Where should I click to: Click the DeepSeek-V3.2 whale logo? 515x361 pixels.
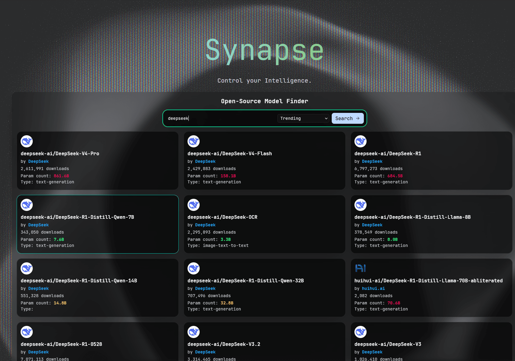(194, 332)
